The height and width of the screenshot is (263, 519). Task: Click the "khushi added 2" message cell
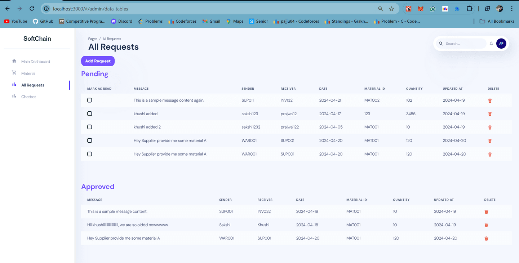click(x=147, y=127)
